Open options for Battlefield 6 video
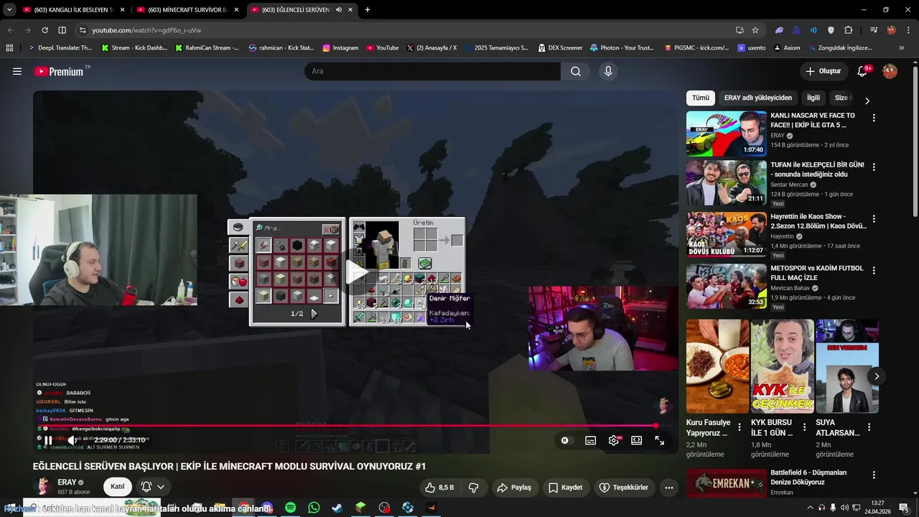The width and height of the screenshot is (919, 517). point(874,475)
